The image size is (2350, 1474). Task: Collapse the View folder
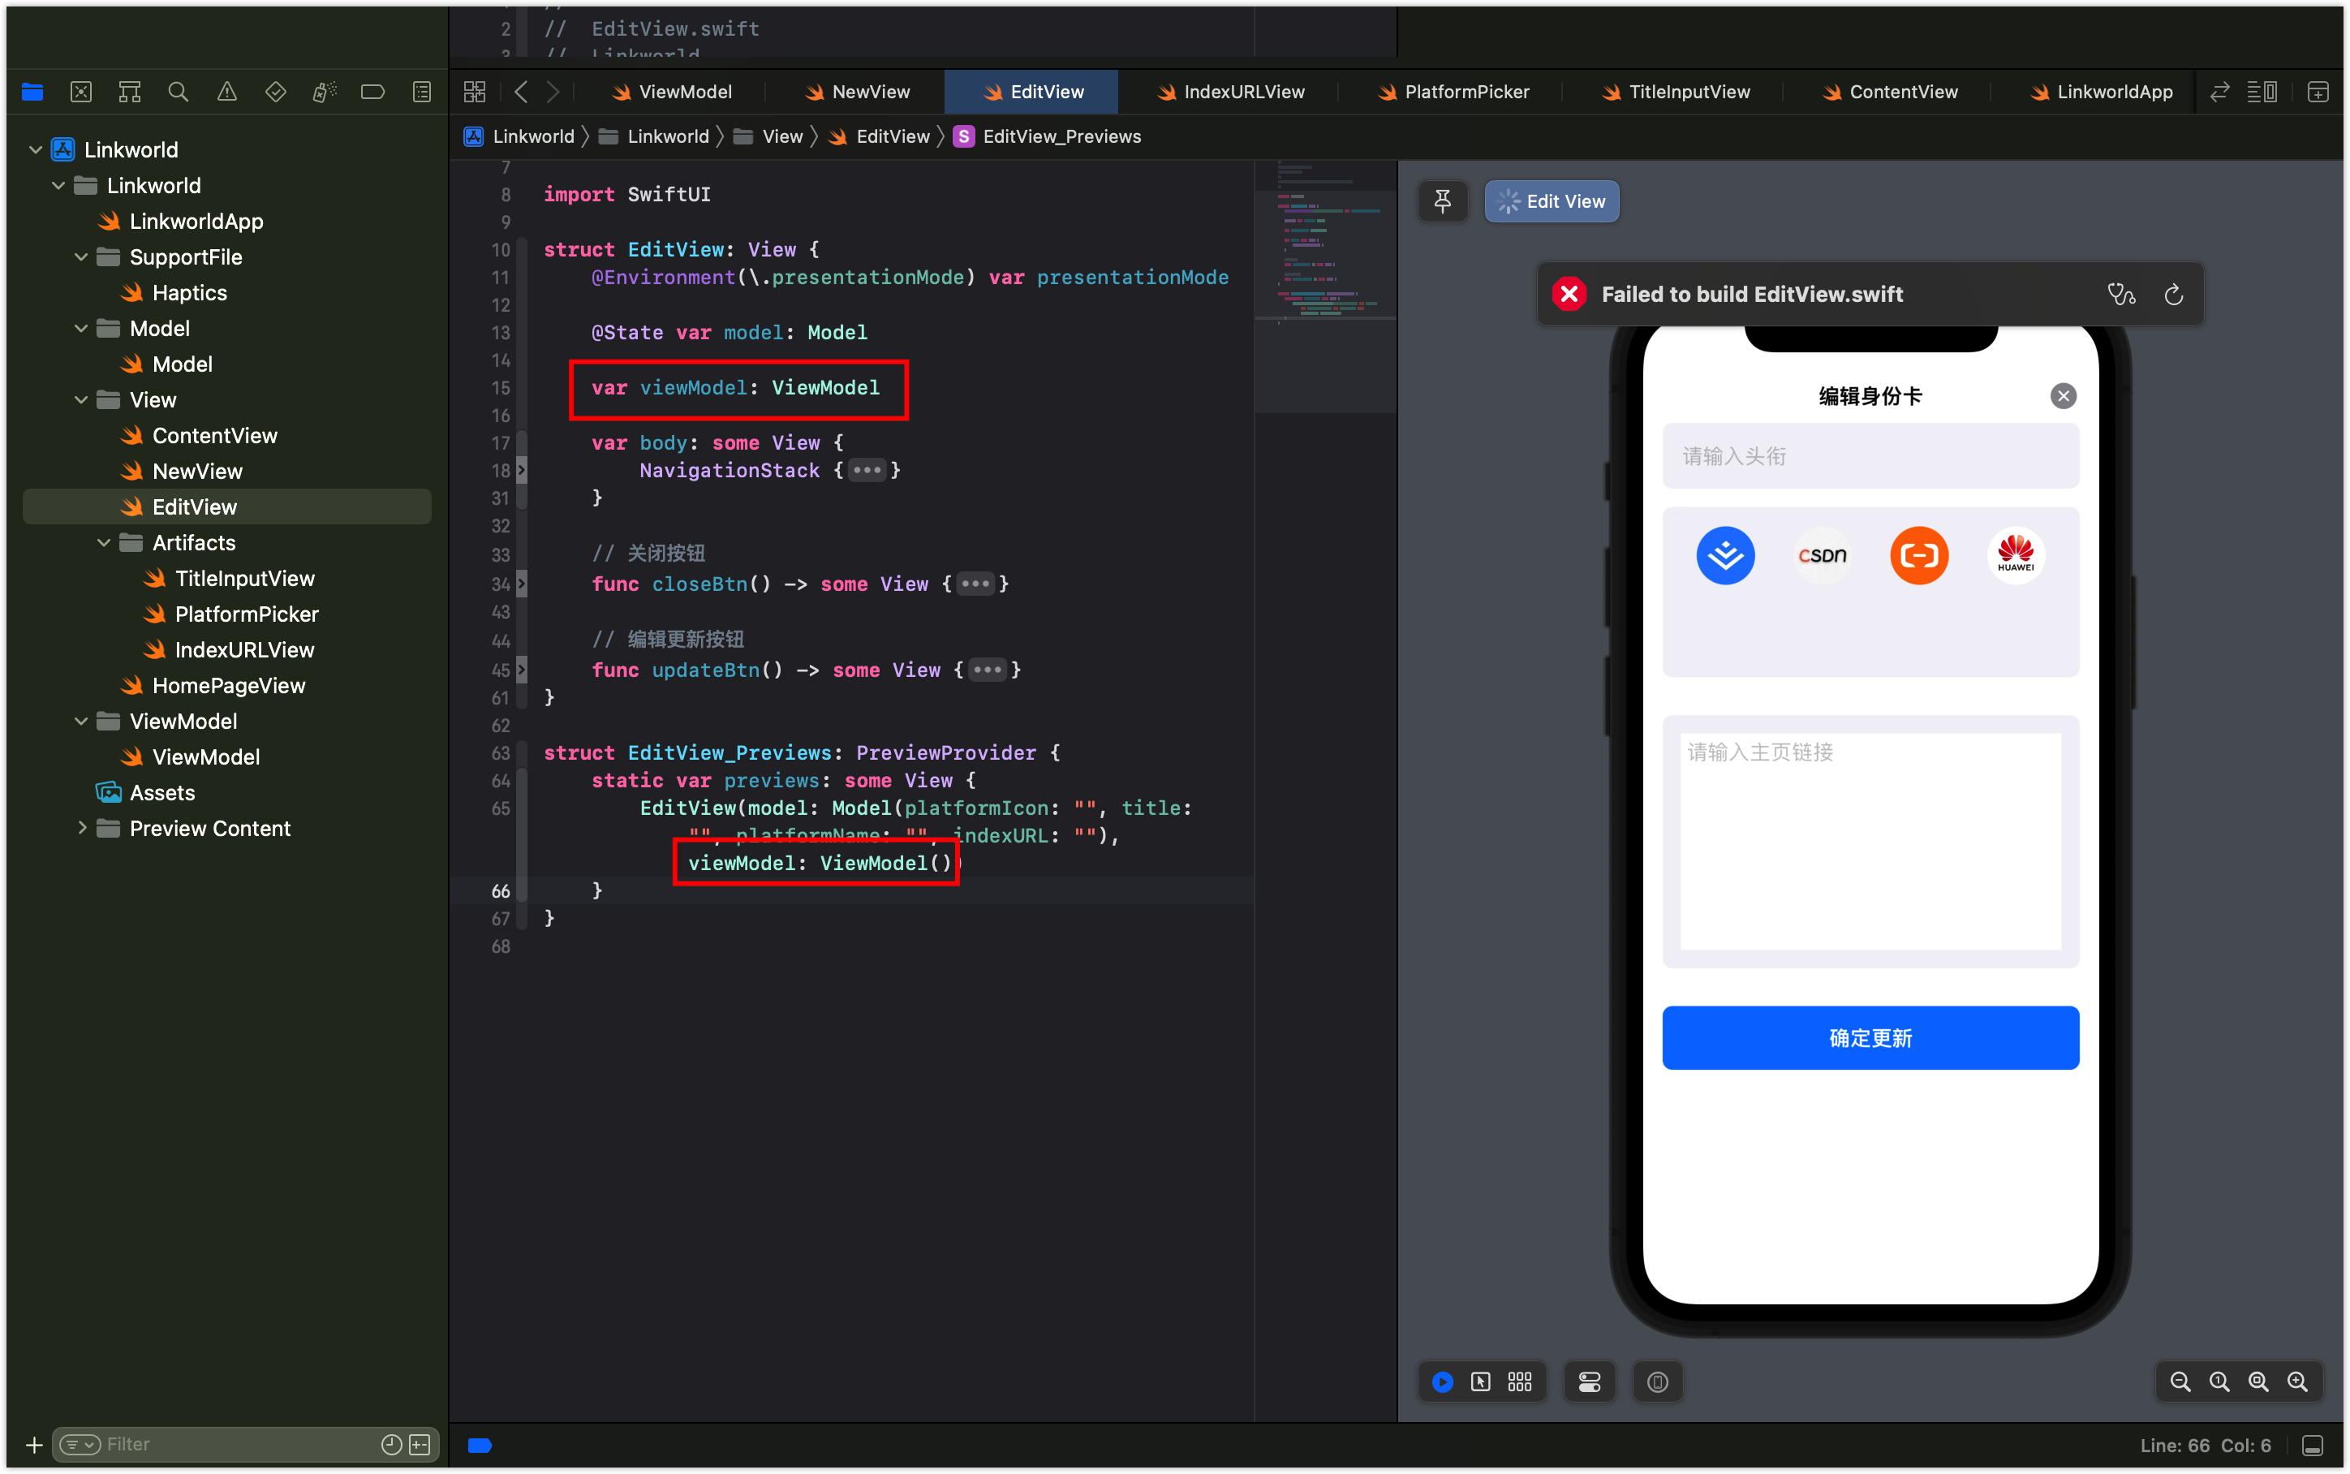(x=81, y=399)
